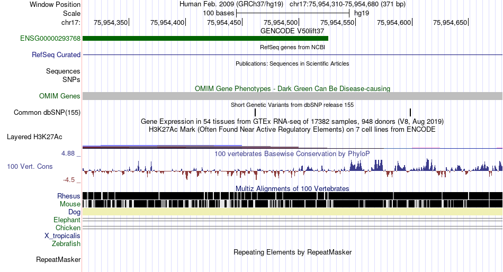Click the GTEx Gene Expression track title
Image resolution: width=503 pixels, height=272 pixels.
tap(292, 122)
